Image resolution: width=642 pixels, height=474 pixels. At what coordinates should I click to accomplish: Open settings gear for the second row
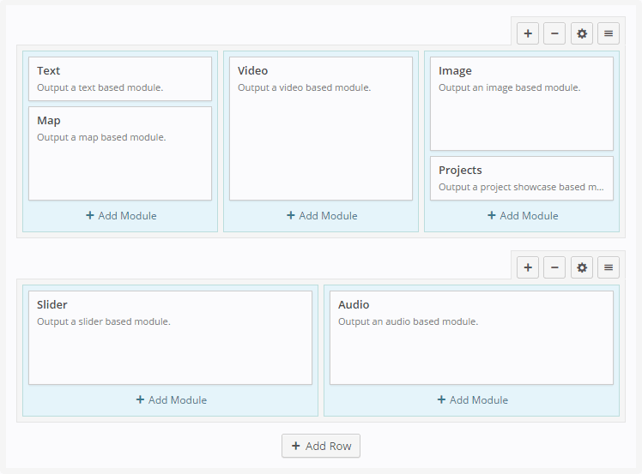581,267
